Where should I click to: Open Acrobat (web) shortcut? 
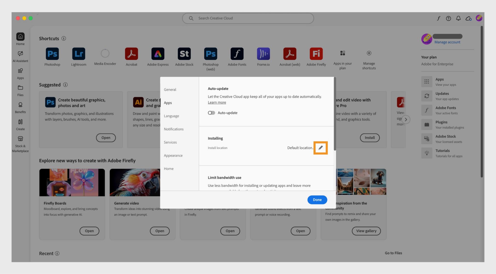(x=290, y=54)
